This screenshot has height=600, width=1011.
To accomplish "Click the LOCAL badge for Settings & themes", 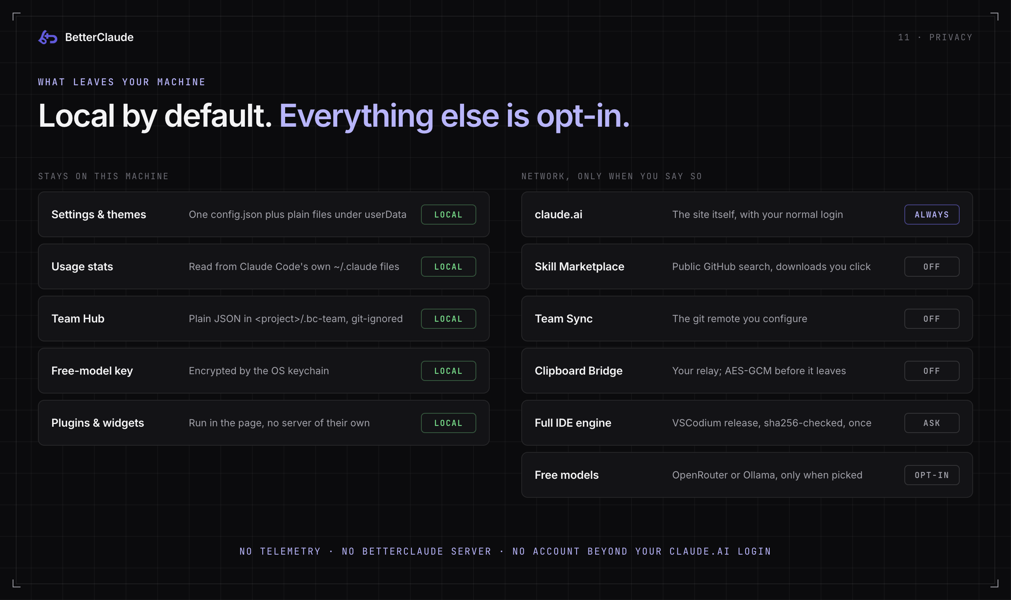I will (448, 215).
